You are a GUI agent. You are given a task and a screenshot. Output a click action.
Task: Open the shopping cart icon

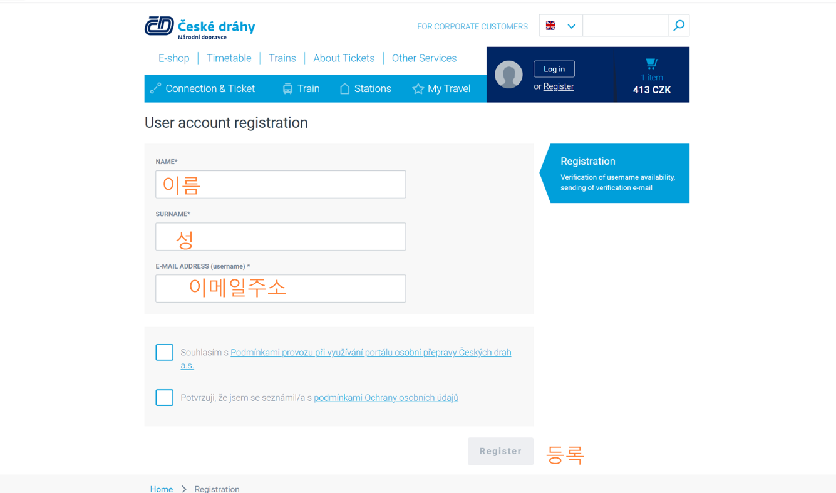tap(652, 63)
